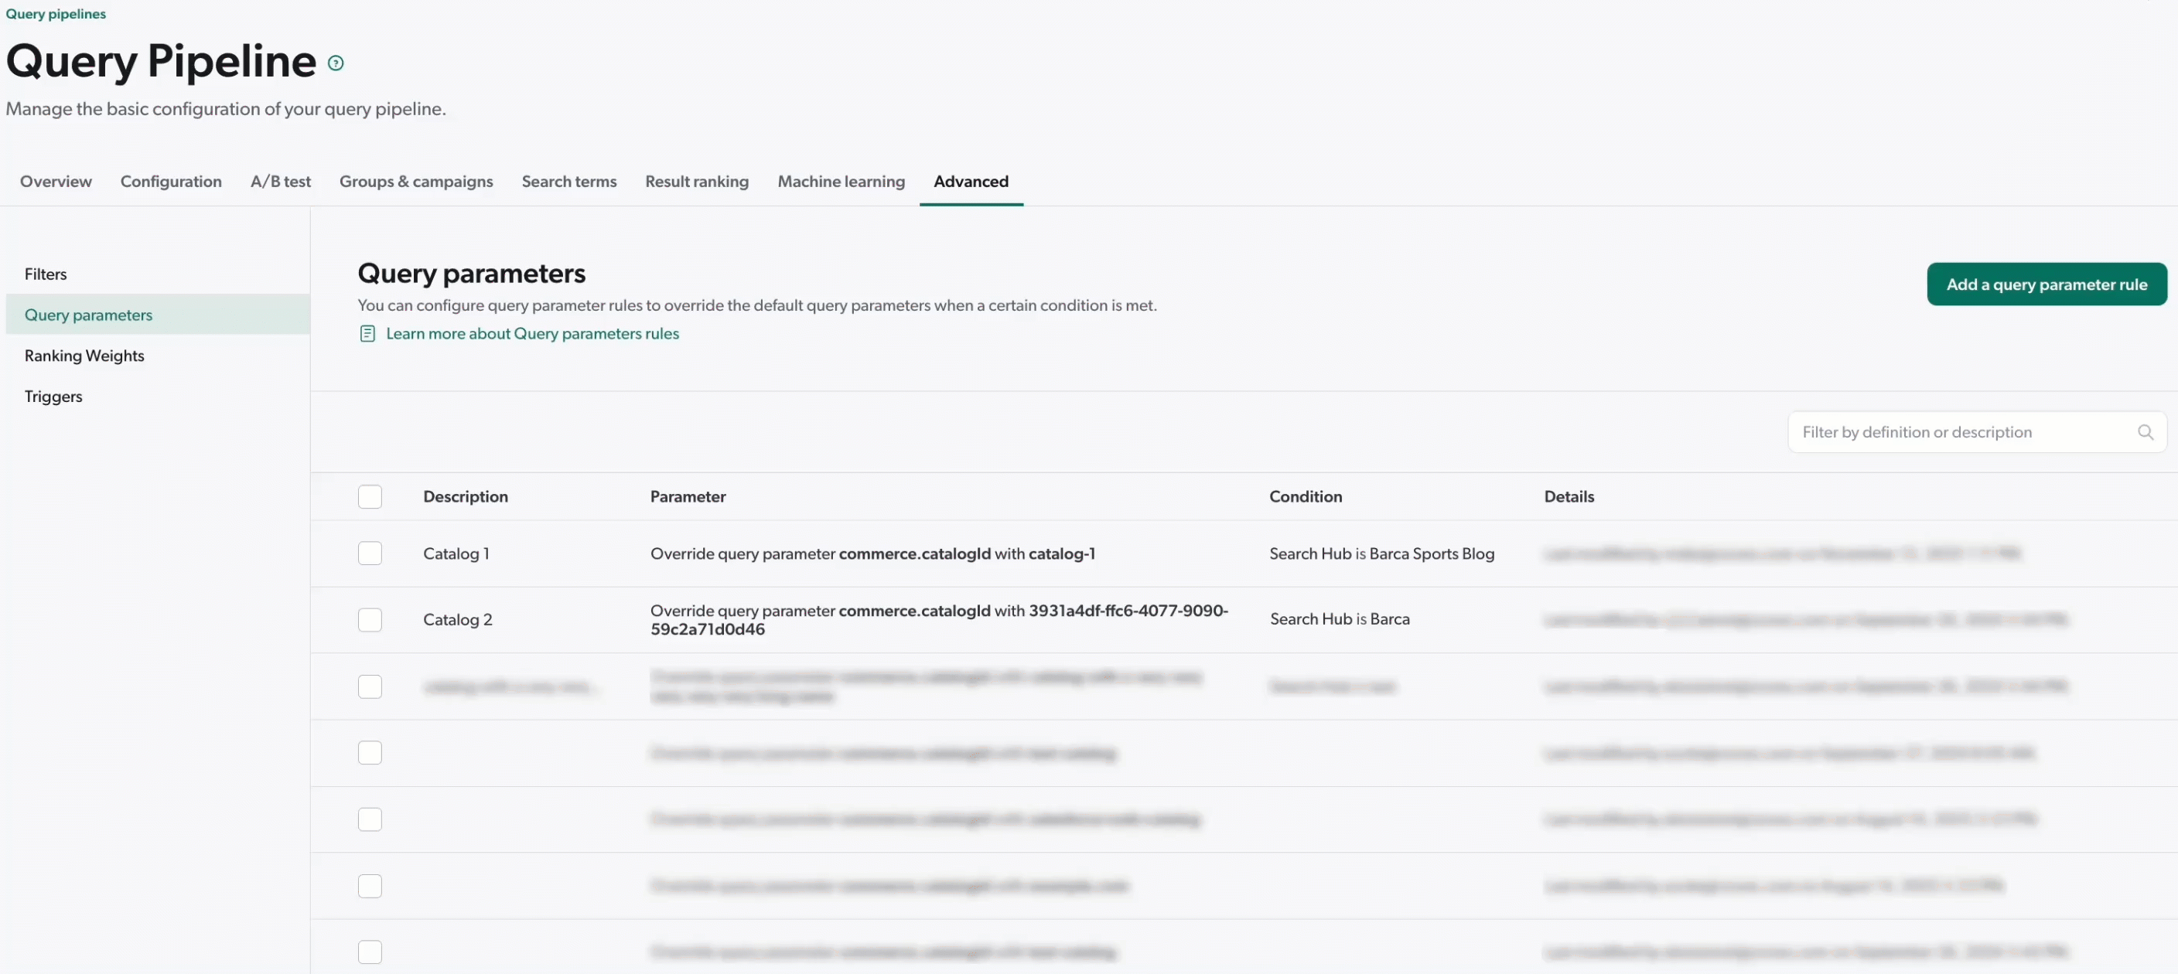Check the Catalog 1 row checkbox
Image resolution: width=2178 pixels, height=974 pixels.
click(370, 553)
